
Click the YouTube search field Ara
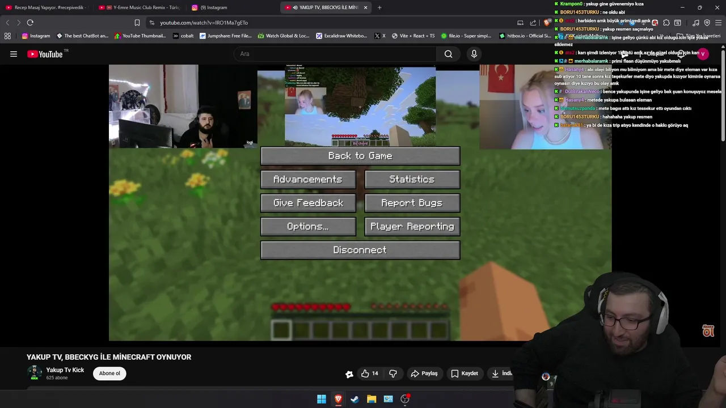click(x=335, y=54)
